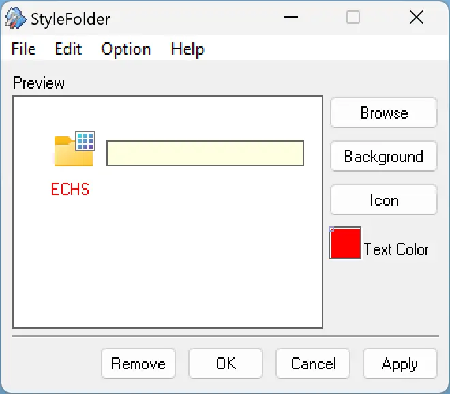The image size is (450, 394).
Task: Click the Text Color label
Action: [x=396, y=249]
